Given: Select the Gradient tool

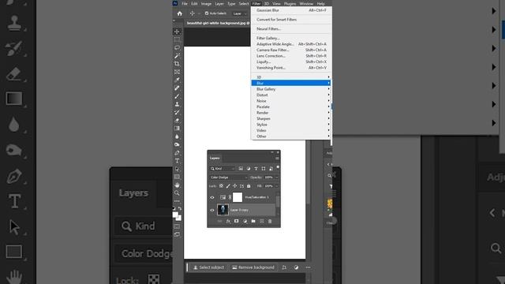Looking at the screenshot, I should 177,128.
